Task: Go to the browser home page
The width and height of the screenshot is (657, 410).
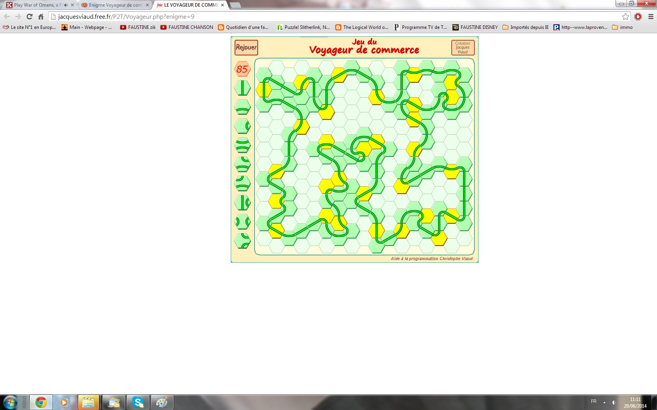Action: 41,16
